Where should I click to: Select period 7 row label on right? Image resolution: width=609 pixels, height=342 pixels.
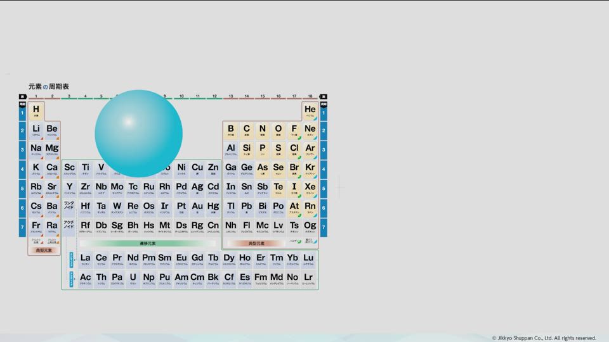324,227
